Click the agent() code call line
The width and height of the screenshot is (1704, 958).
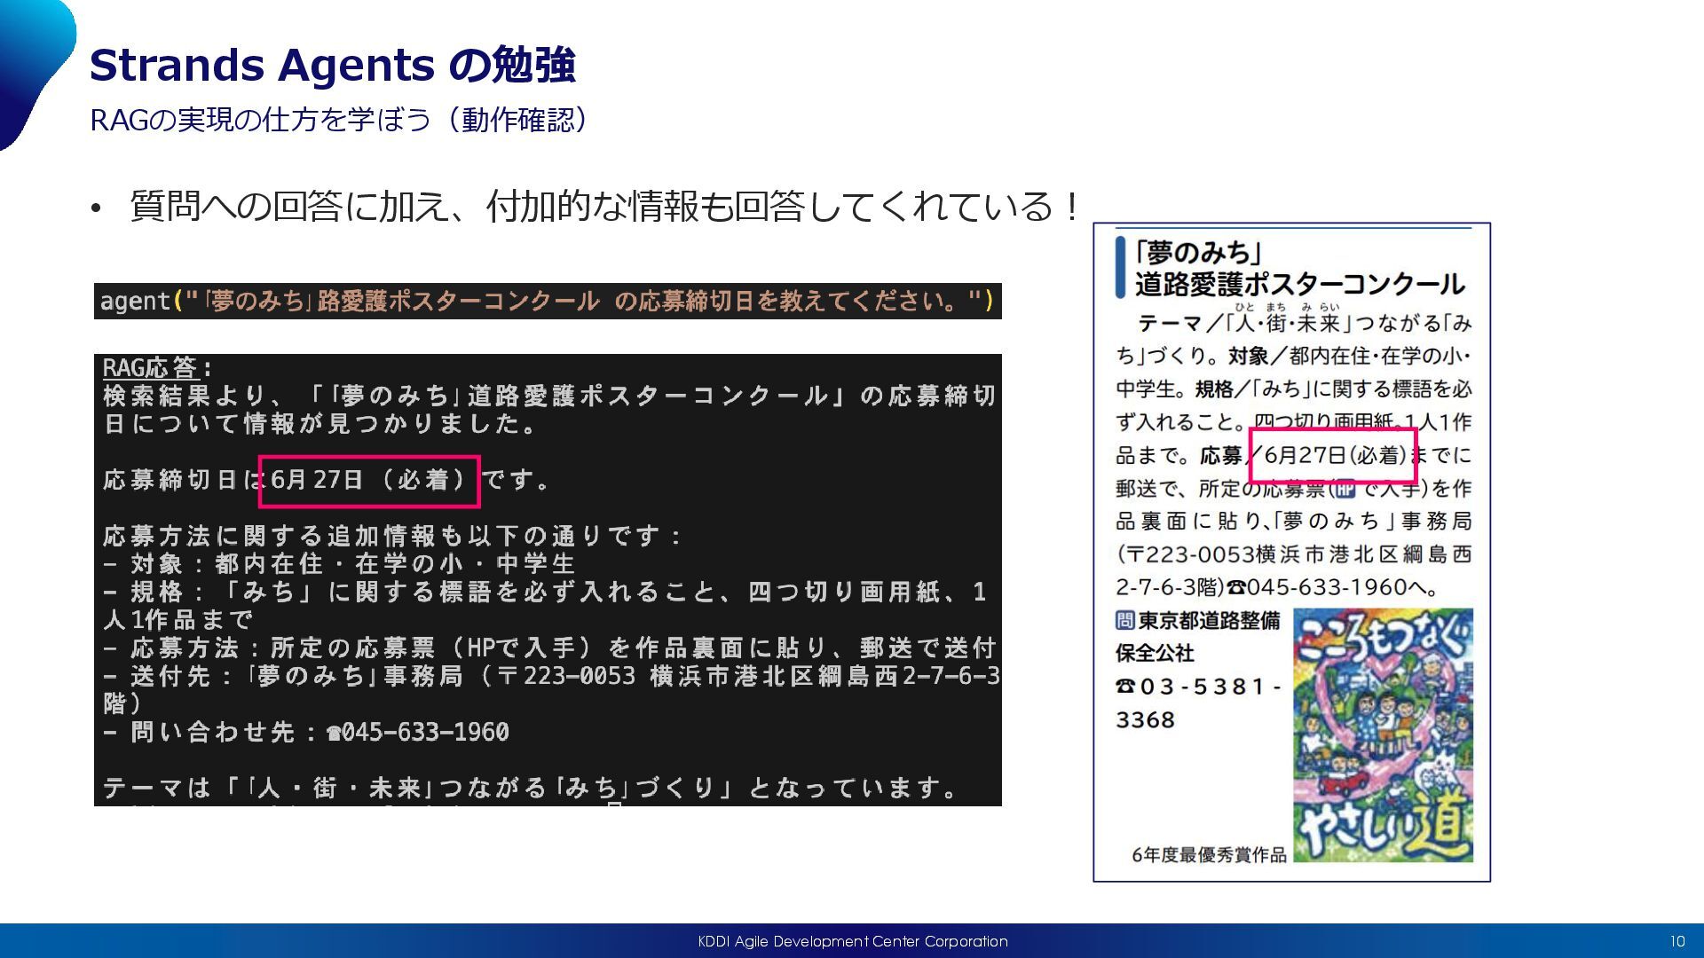click(x=548, y=302)
